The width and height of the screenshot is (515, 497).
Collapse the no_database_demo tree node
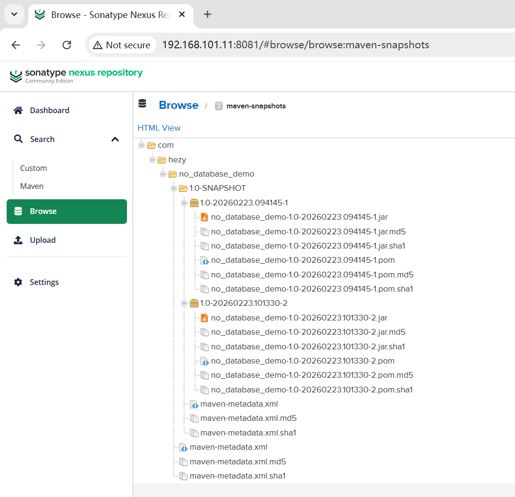[x=163, y=174]
